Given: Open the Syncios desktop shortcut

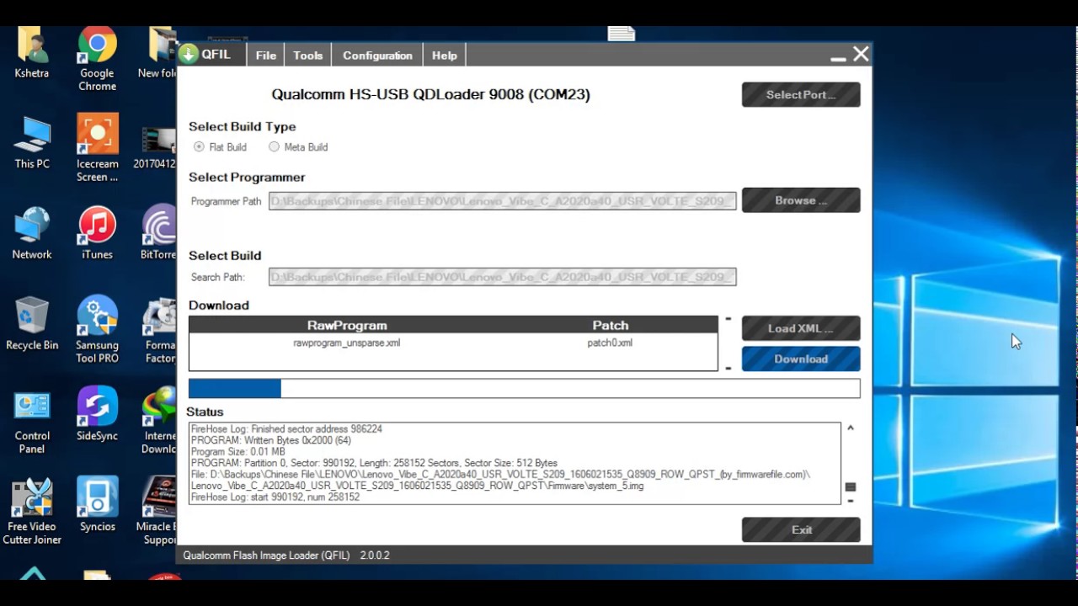Looking at the screenshot, I should click(97, 505).
